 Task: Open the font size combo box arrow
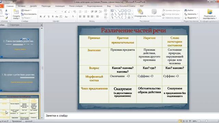click(62, 12)
